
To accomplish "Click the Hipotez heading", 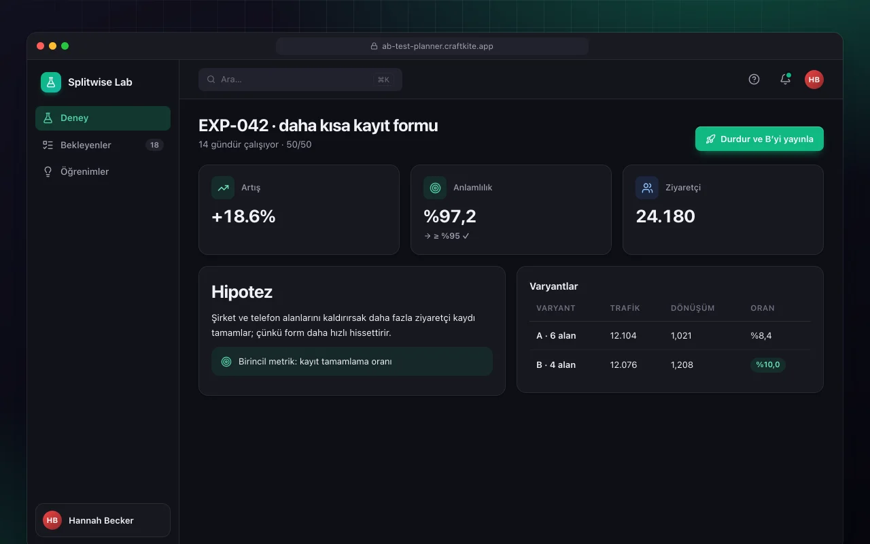I will 242,292.
